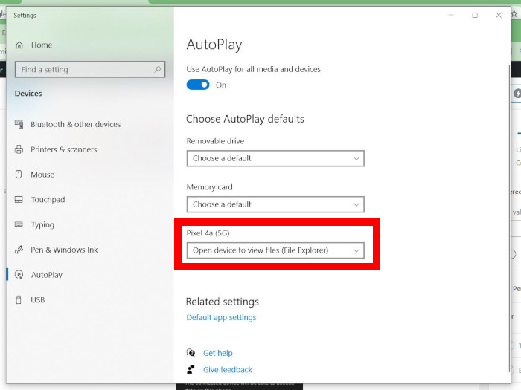Open Pen & Windows Ink page

pos(65,250)
